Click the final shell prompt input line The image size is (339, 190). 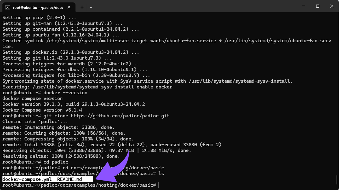(x=81, y=185)
